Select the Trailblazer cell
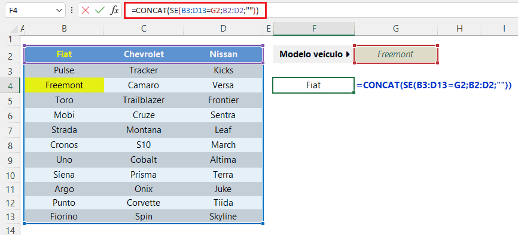The image size is (518, 235). pyautogui.click(x=144, y=100)
